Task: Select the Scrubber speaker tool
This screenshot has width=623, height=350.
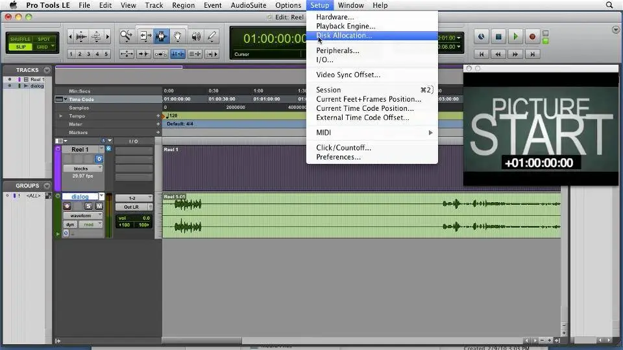Action: tap(195, 36)
